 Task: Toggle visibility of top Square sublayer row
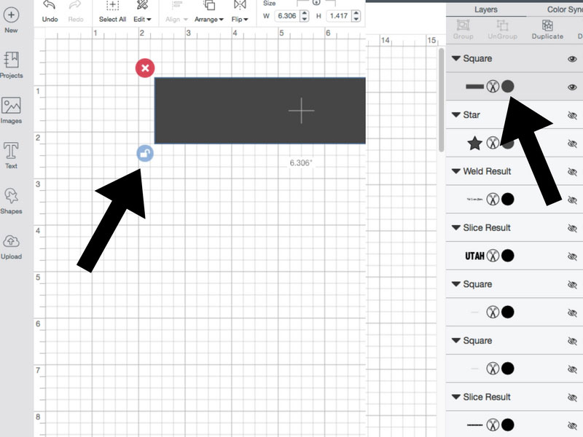point(572,87)
